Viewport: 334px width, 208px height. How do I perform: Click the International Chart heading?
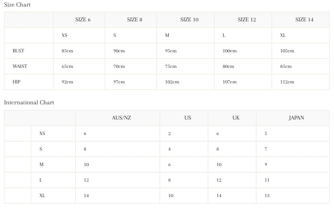pyautogui.click(x=29, y=102)
